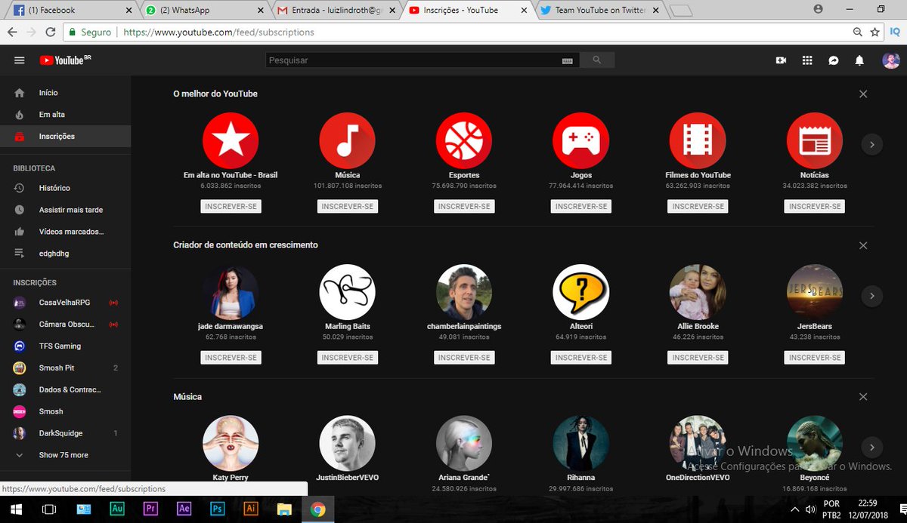Dismiss the Música section

pyautogui.click(x=863, y=397)
